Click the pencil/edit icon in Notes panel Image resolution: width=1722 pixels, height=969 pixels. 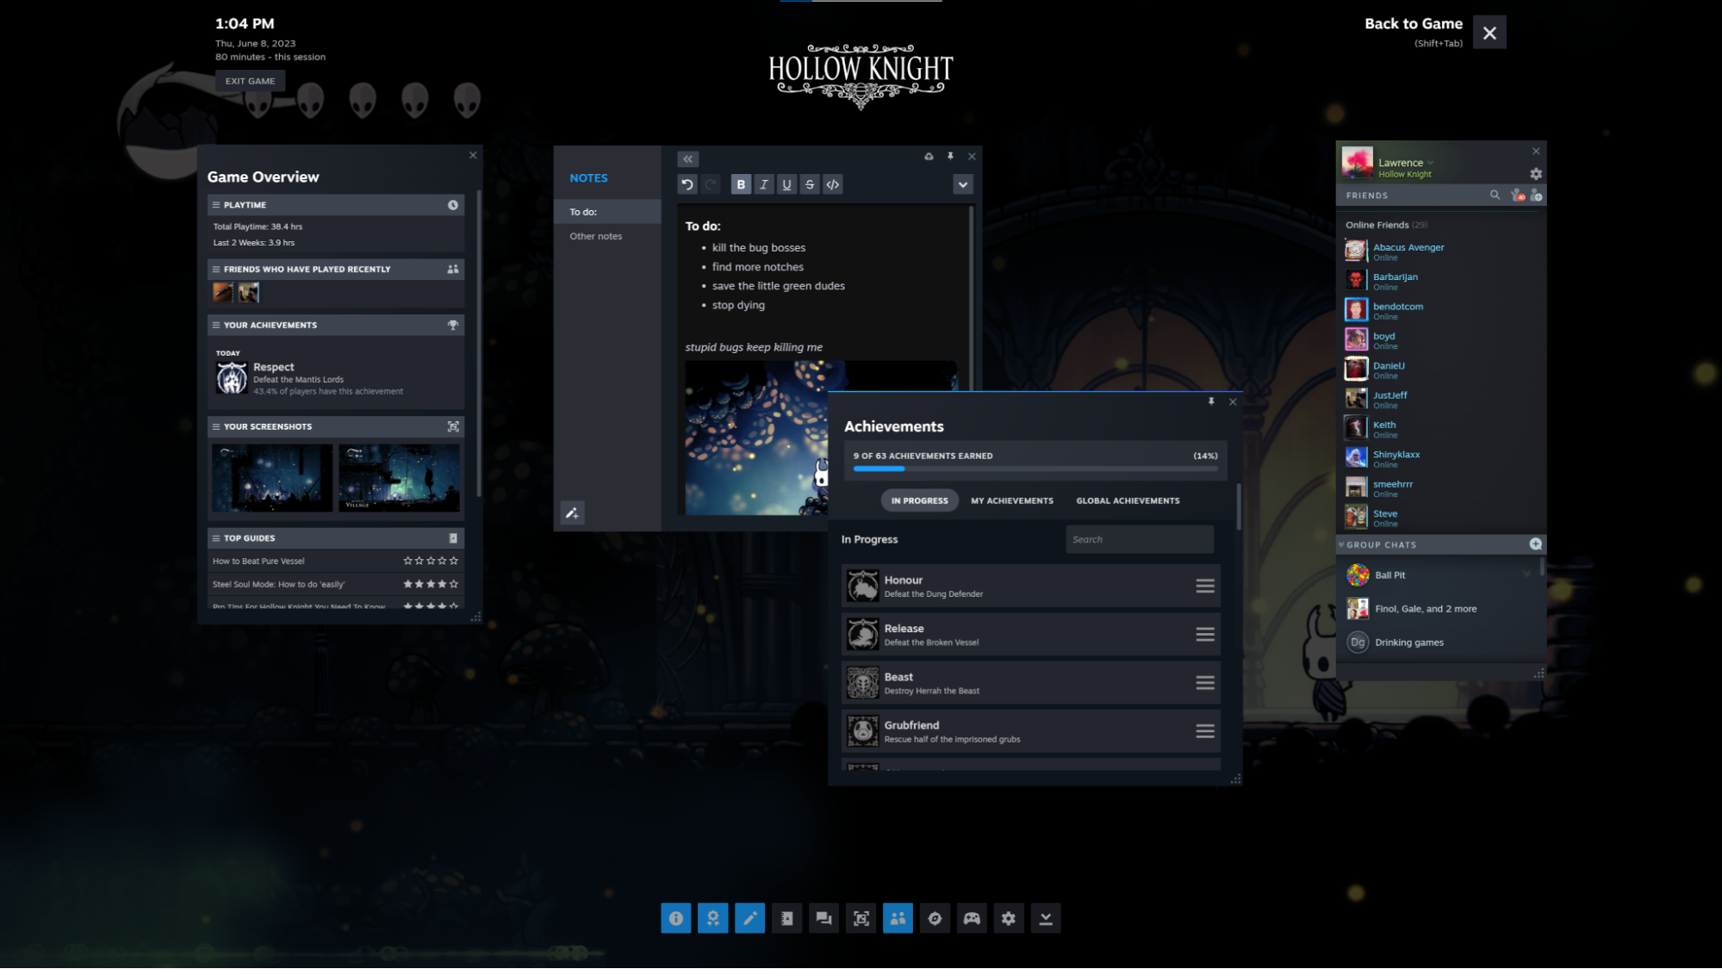click(x=571, y=512)
